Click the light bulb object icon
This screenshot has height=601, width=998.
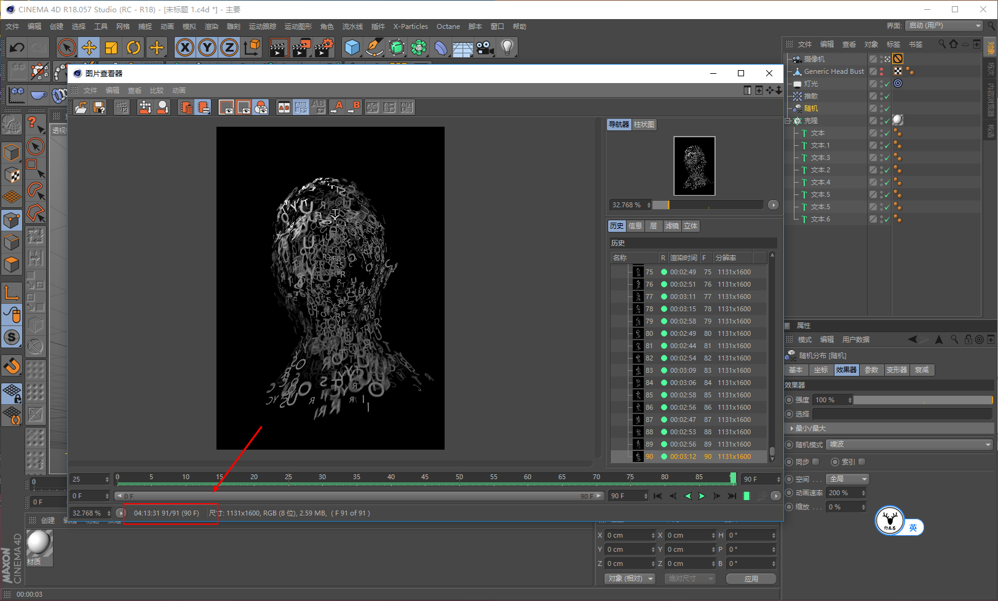click(x=507, y=47)
